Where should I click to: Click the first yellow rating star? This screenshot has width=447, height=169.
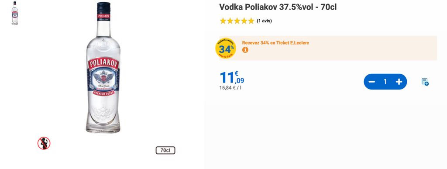223,21
